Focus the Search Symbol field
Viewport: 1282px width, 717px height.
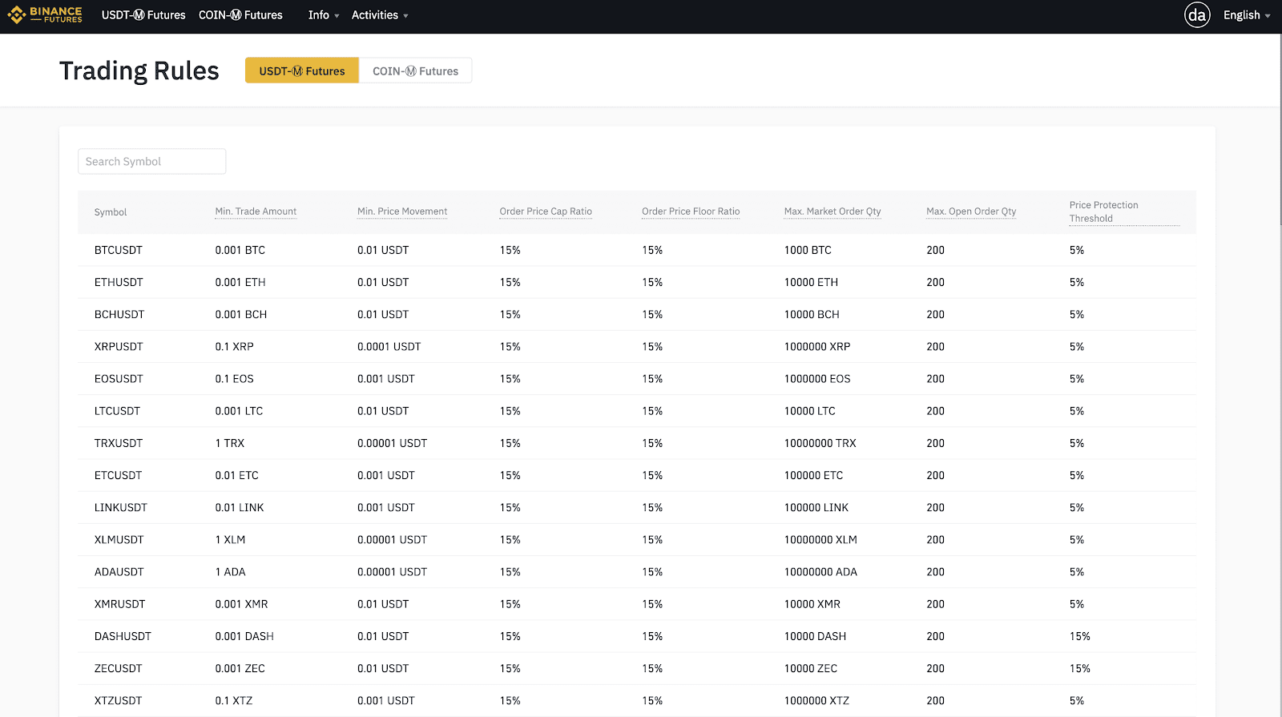pyautogui.click(x=152, y=161)
